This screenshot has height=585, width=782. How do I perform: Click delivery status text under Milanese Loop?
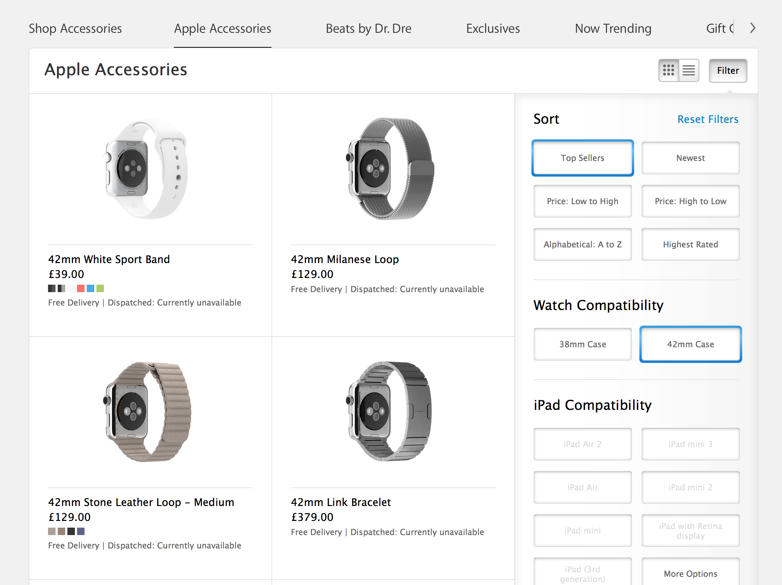(387, 289)
